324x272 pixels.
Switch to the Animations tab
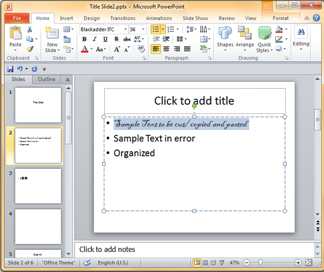[x=159, y=18]
